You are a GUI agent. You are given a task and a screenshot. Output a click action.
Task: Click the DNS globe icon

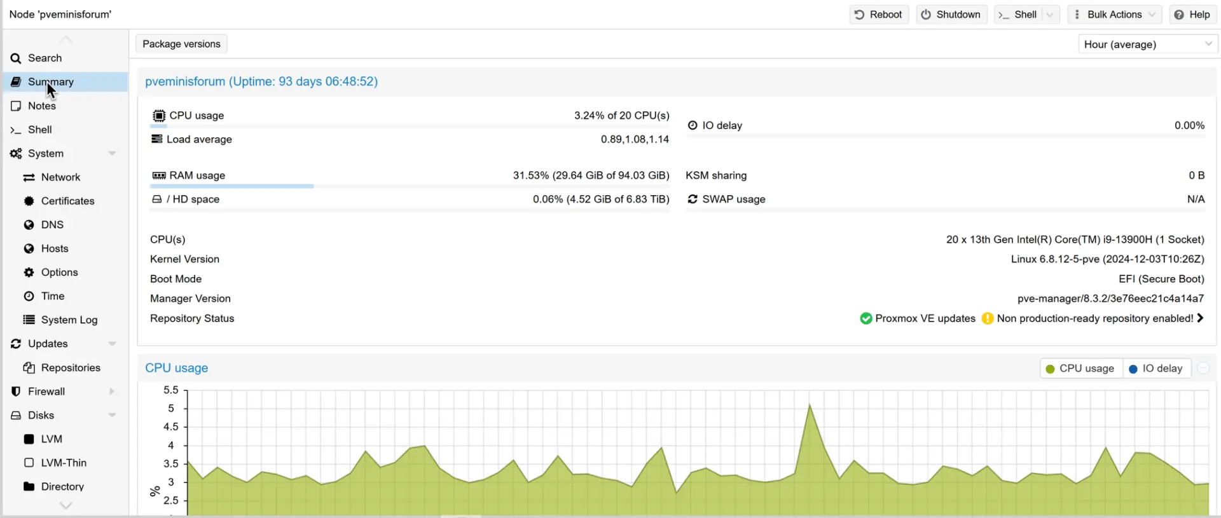pos(29,225)
